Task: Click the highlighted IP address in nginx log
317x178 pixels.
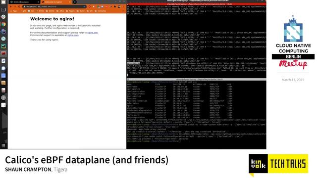Action: pos(133,63)
